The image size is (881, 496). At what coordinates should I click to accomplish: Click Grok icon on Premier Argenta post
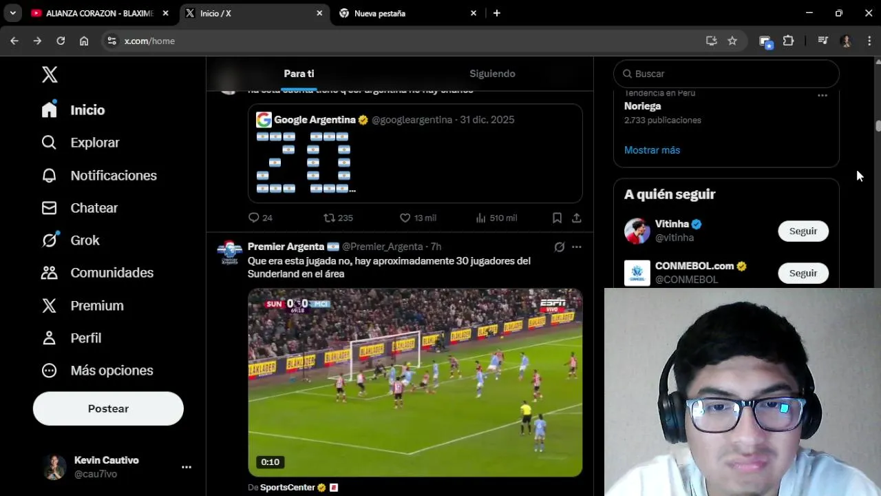click(x=560, y=247)
